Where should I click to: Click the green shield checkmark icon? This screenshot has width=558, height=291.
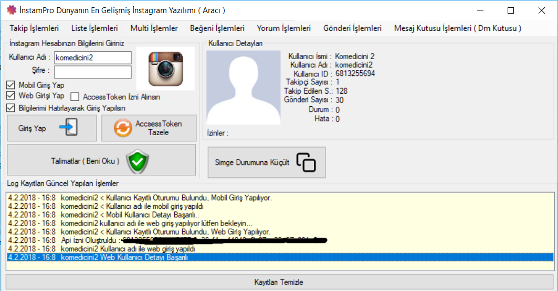138,162
